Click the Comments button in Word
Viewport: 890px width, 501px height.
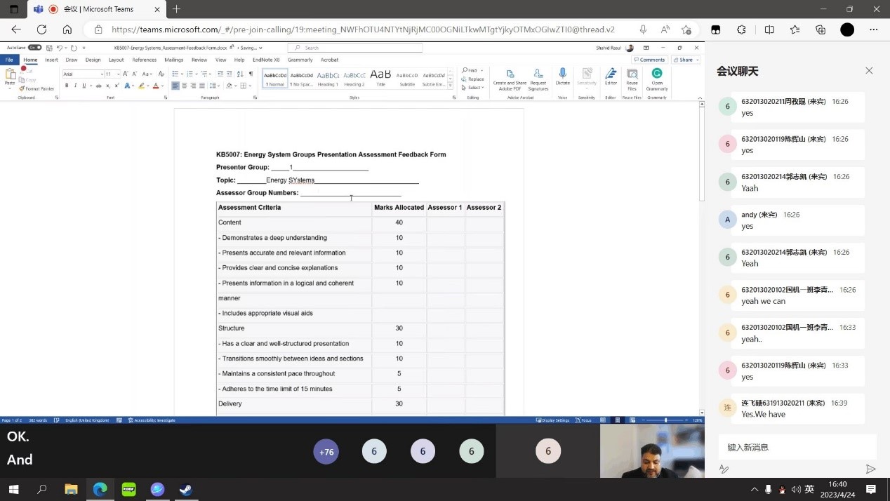click(x=649, y=60)
